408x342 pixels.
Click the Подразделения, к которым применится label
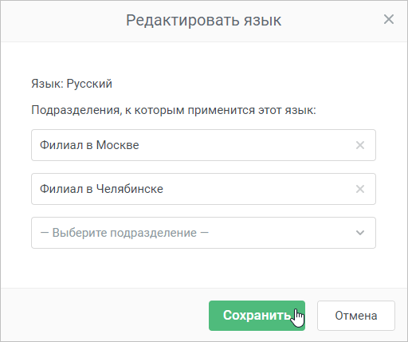pyautogui.click(x=174, y=110)
